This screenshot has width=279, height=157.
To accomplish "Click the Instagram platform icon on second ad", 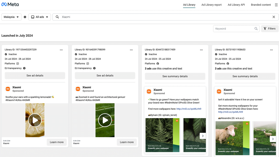I will [x=88, y=64].
